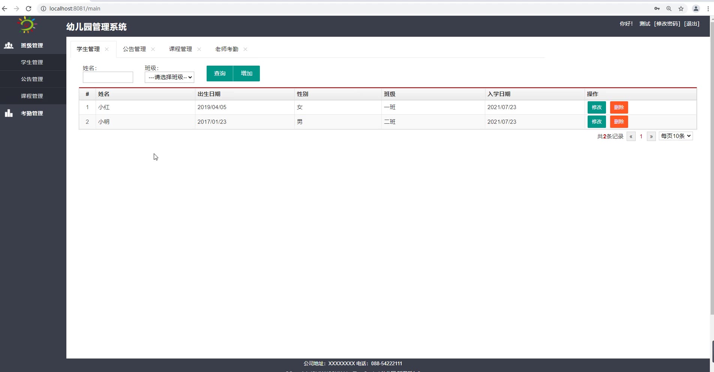Switch to the 公告管理 tab
714x372 pixels.
tap(134, 49)
